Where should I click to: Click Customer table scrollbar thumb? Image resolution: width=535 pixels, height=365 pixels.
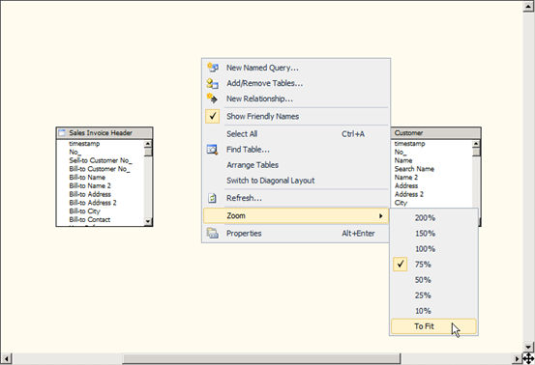[x=476, y=152]
